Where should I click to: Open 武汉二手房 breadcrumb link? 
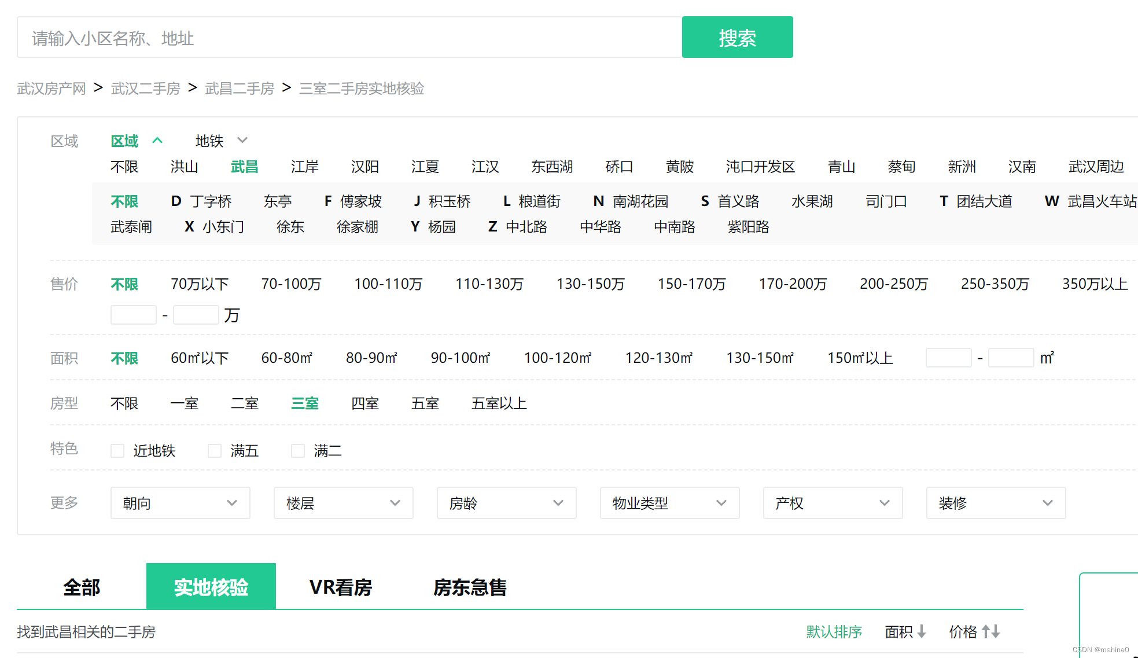145,89
